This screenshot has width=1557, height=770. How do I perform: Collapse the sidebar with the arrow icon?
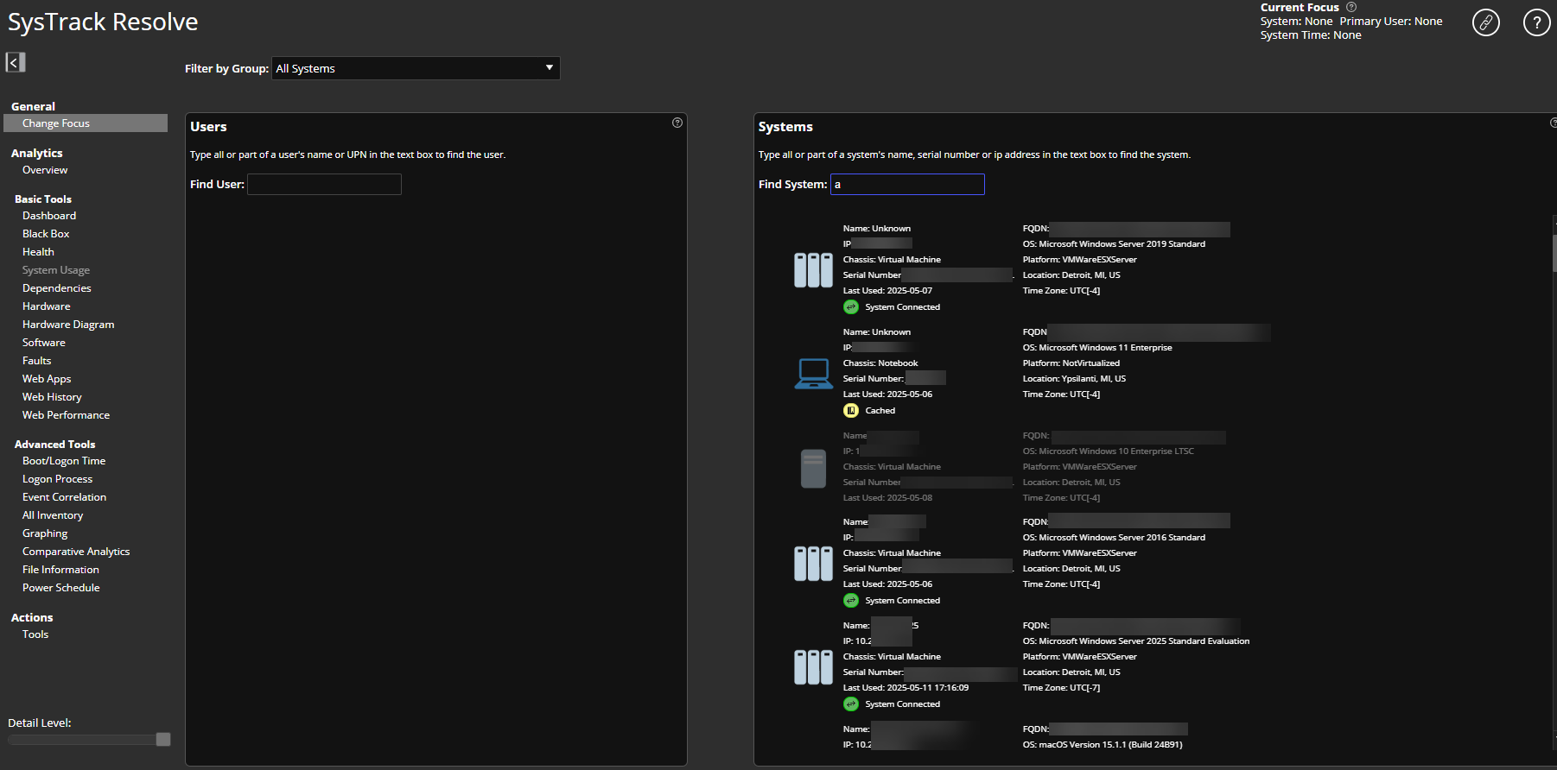pyautogui.click(x=15, y=62)
